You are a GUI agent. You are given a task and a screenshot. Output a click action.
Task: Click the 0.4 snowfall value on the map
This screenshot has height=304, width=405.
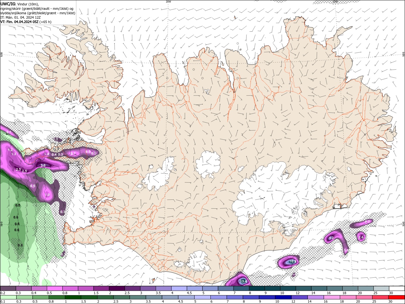(x=54, y=155)
